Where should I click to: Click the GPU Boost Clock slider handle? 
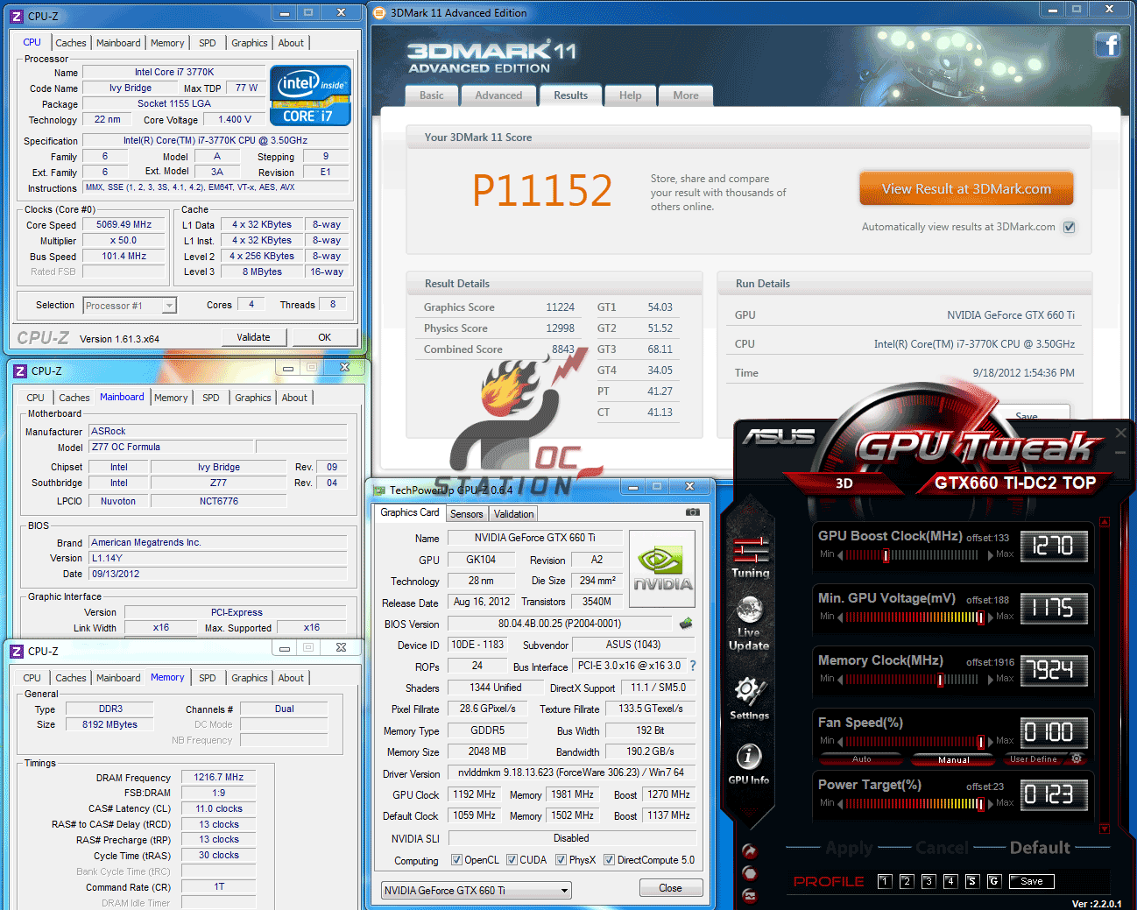tap(886, 555)
